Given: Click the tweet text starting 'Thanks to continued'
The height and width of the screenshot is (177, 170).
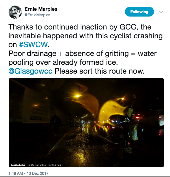Looking at the screenshot, I should pos(86,36).
